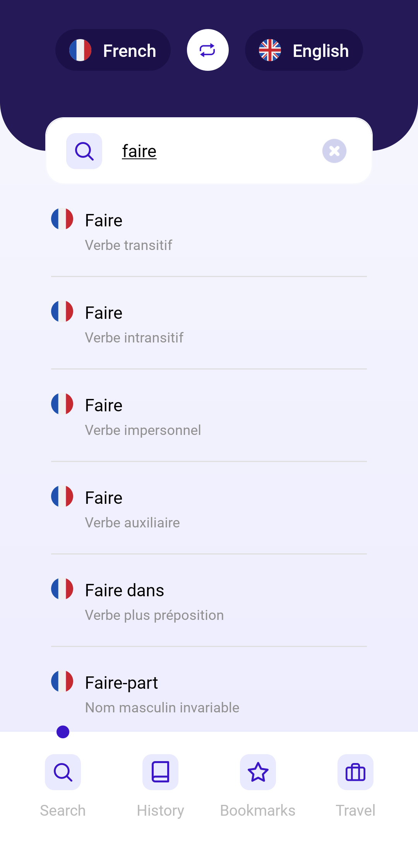Change the target language English
The height and width of the screenshot is (842, 418).
(x=304, y=50)
